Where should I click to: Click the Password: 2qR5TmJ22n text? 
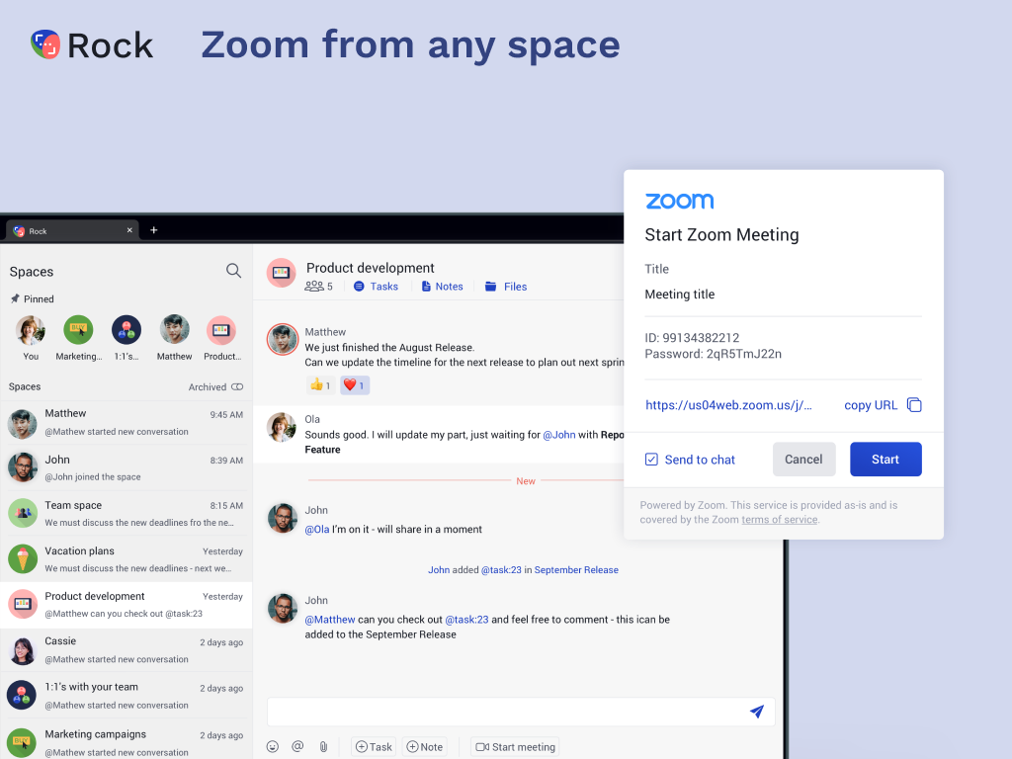point(714,354)
